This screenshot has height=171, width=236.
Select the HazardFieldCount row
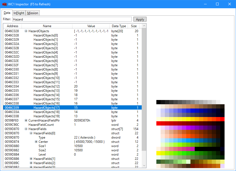click(x=41, y=125)
